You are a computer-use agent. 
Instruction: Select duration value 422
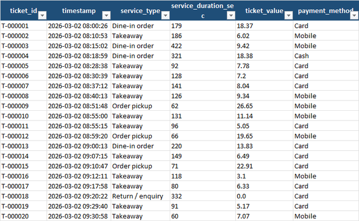click(203, 46)
